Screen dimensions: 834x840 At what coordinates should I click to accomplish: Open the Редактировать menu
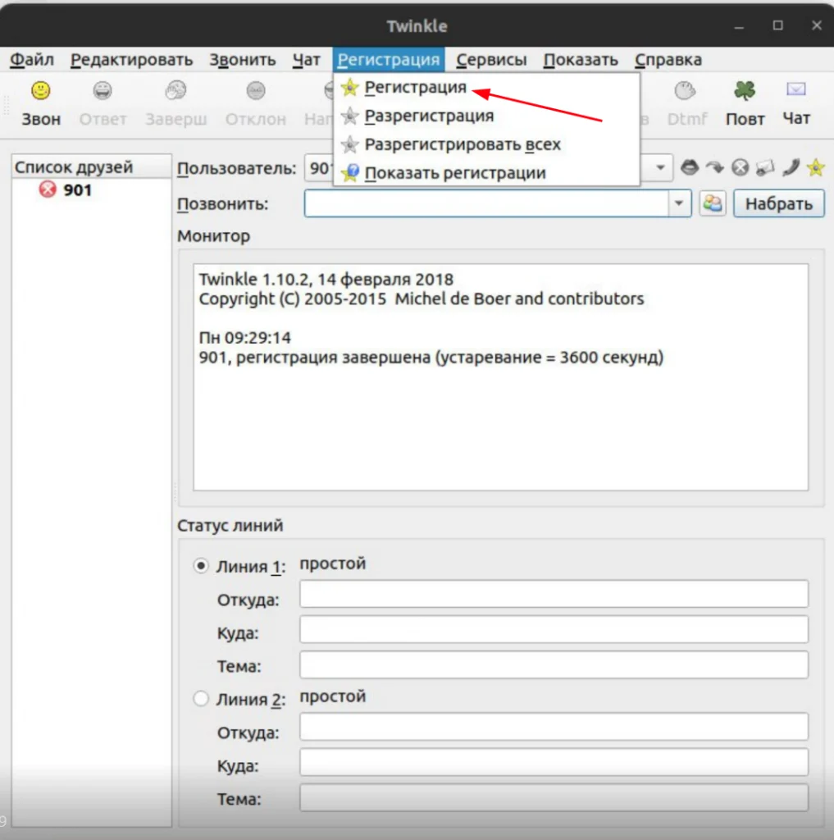(x=131, y=59)
